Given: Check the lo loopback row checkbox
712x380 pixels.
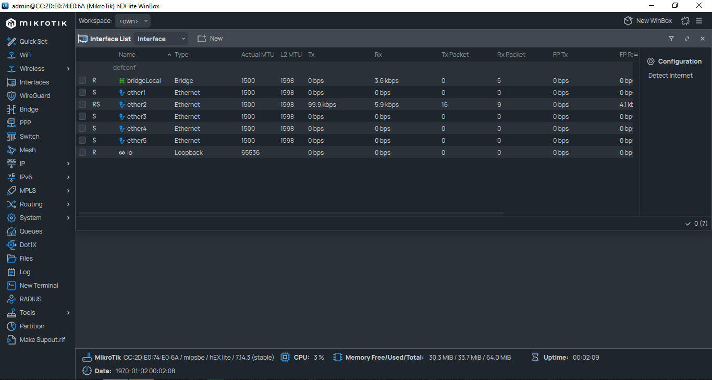Looking at the screenshot, I should point(82,152).
